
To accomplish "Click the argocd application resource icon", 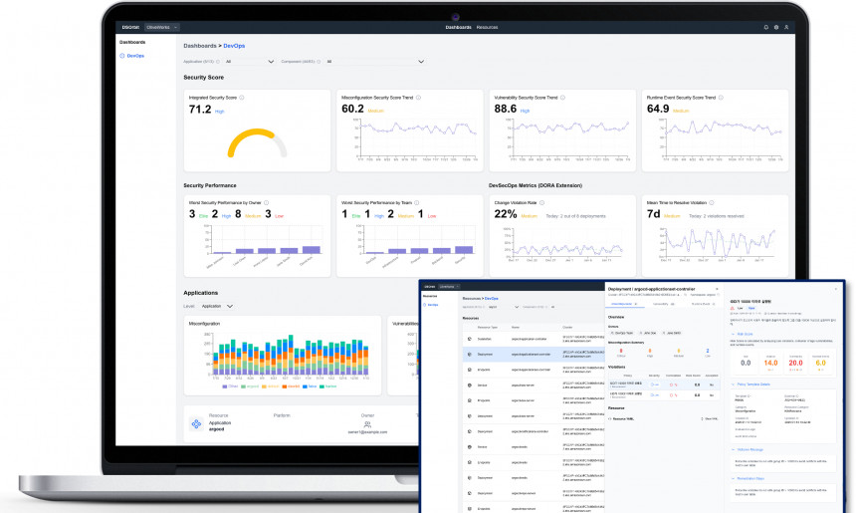I will point(195,424).
